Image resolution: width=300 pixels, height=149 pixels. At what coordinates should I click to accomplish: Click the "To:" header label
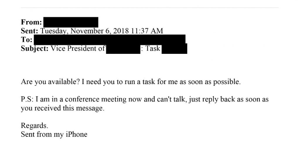click(27, 40)
